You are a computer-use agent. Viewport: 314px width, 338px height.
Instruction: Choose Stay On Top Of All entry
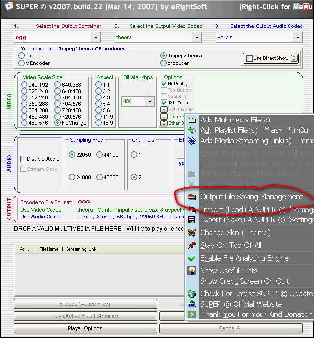[x=231, y=245]
